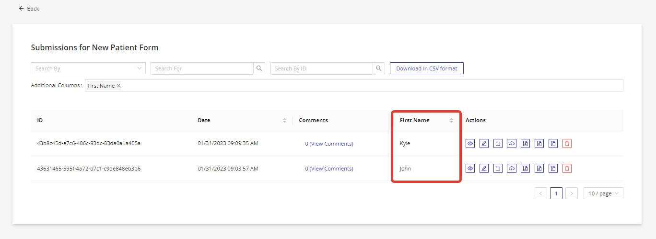Select page 1 in pagination
The height and width of the screenshot is (239, 656).
556,193
